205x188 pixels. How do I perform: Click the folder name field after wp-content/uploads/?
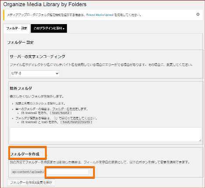point(68,172)
